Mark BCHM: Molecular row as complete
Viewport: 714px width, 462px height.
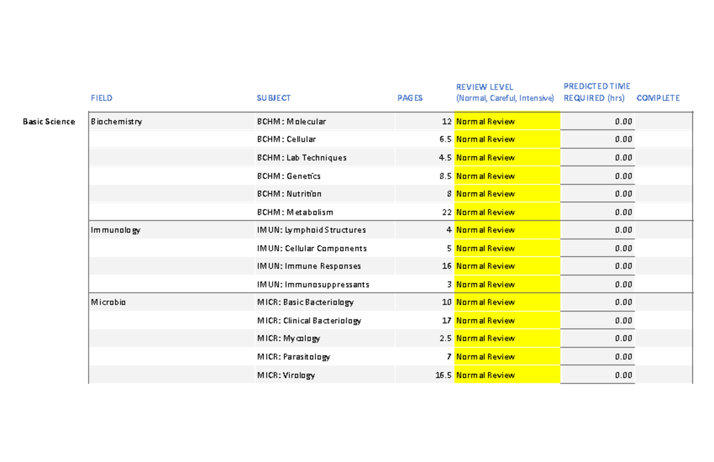pyautogui.click(x=662, y=121)
